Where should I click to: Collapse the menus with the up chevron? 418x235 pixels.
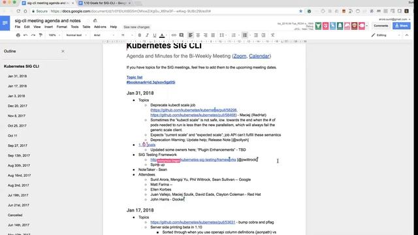407,35
